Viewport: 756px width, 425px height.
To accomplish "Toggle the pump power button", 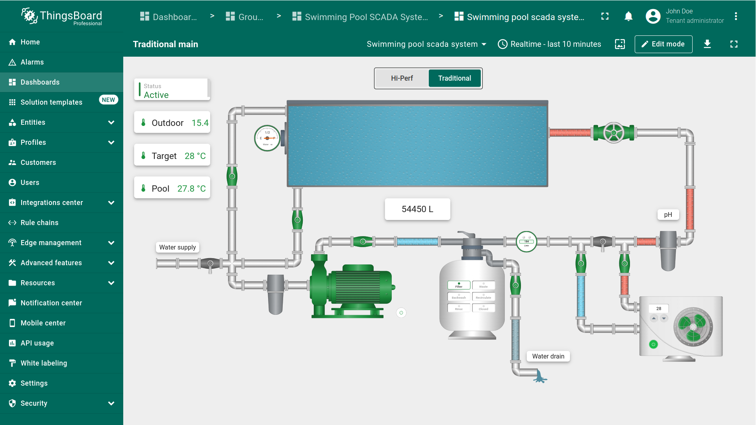I will pos(401,313).
